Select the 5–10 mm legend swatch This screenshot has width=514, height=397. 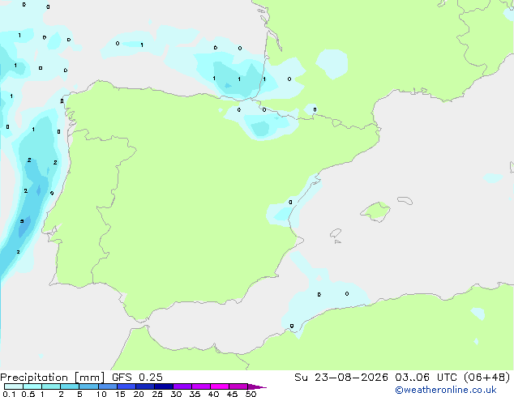[88, 386]
